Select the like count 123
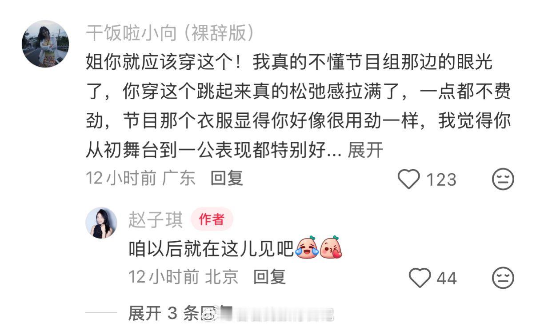The image size is (536, 327). (441, 180)
